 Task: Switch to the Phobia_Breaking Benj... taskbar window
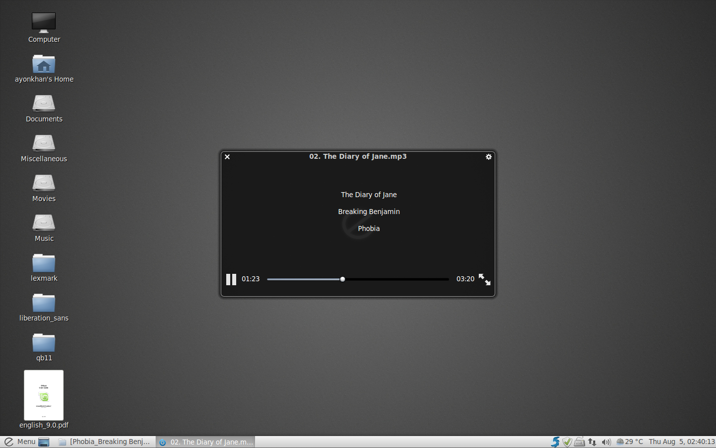(104, 442)
